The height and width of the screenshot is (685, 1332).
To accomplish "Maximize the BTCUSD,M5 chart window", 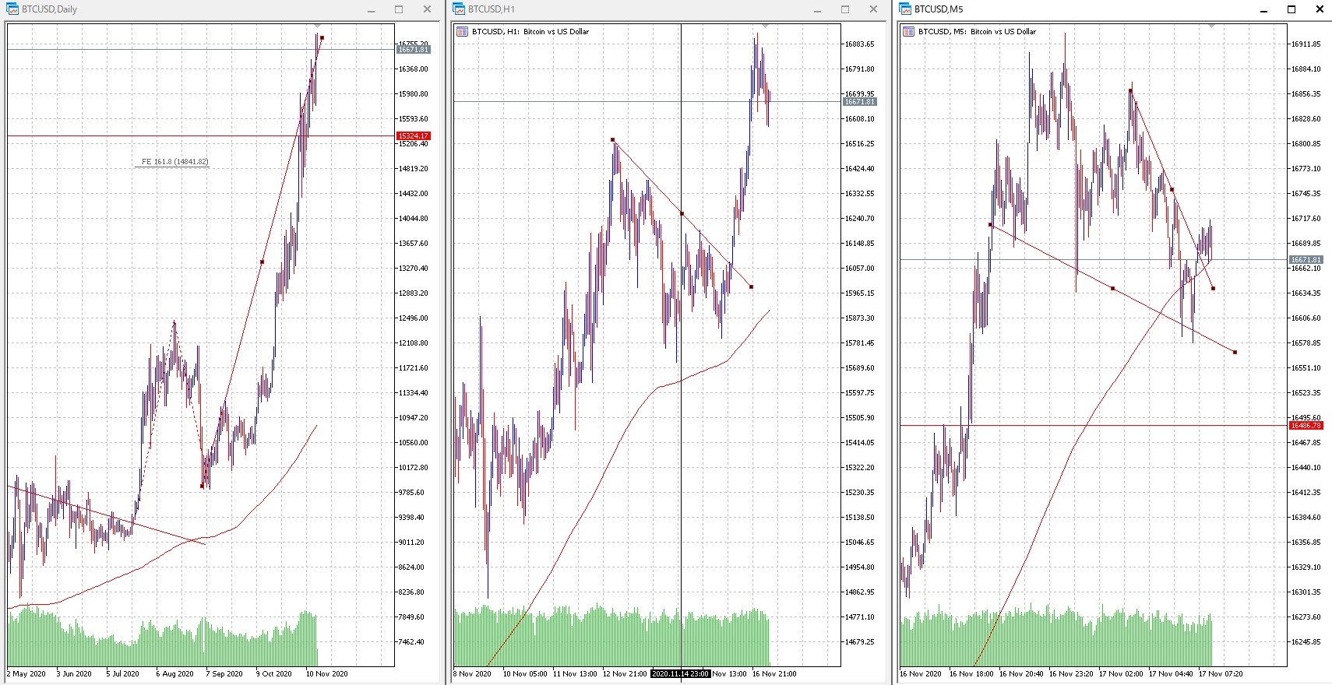I will coord(1291,9).
